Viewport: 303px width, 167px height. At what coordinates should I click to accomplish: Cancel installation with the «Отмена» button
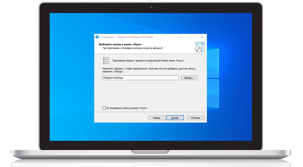point(195,118)
